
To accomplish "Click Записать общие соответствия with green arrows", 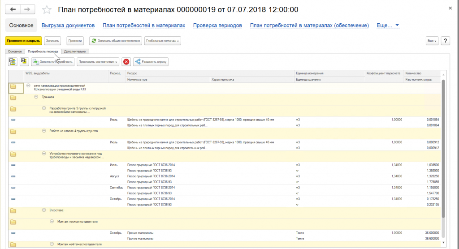I will click(x=116, y=41).
